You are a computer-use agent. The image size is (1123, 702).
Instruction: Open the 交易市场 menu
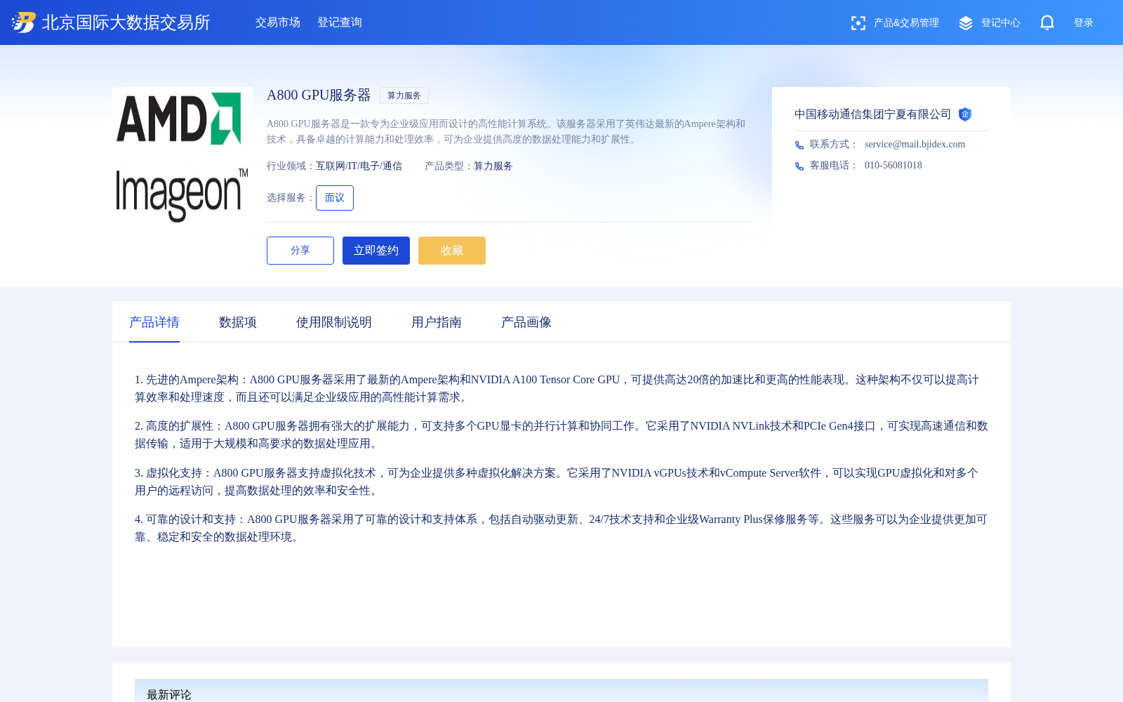(278, 22)
